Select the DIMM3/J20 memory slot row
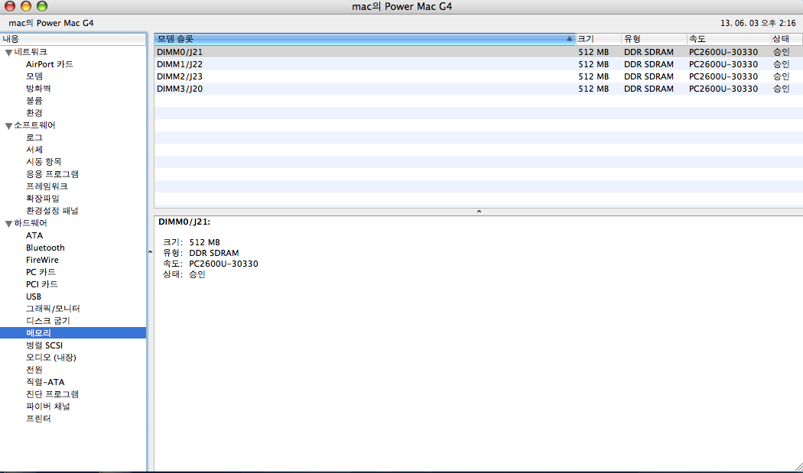Viewport: 803px width, 473px height. 364,89
